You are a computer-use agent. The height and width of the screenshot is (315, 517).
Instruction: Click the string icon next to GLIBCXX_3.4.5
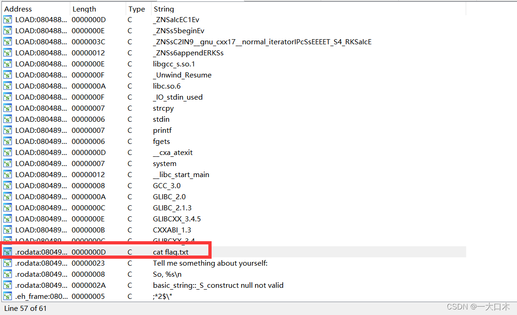pos(7,219)
